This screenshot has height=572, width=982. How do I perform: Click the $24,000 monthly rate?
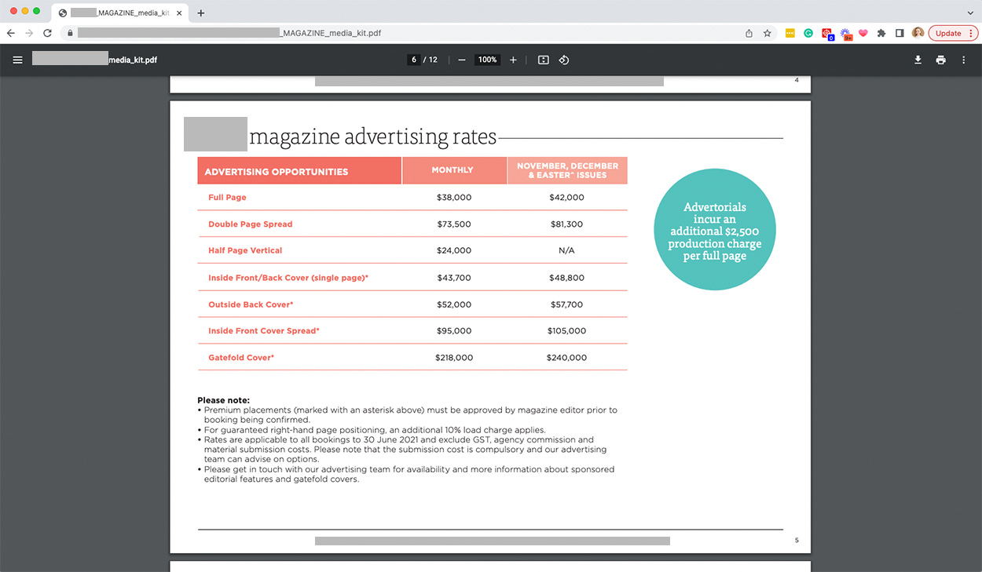tap(454, 250)
